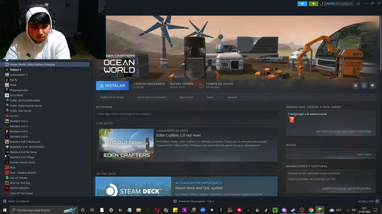Viewport: 382px width, 214px height.
Task: Click the Windows taskbar search box
Action: pos(44,210)
